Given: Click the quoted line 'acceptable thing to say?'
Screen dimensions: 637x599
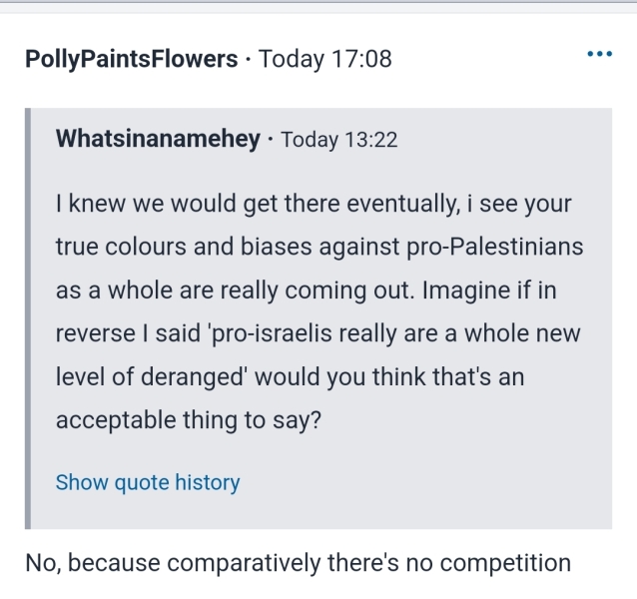Looking at the screenshot, I should [x=188, y=420].
